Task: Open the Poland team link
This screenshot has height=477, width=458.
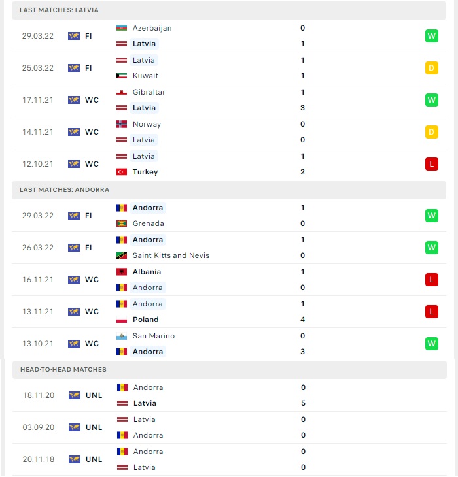Action: [x=145, y=320]
